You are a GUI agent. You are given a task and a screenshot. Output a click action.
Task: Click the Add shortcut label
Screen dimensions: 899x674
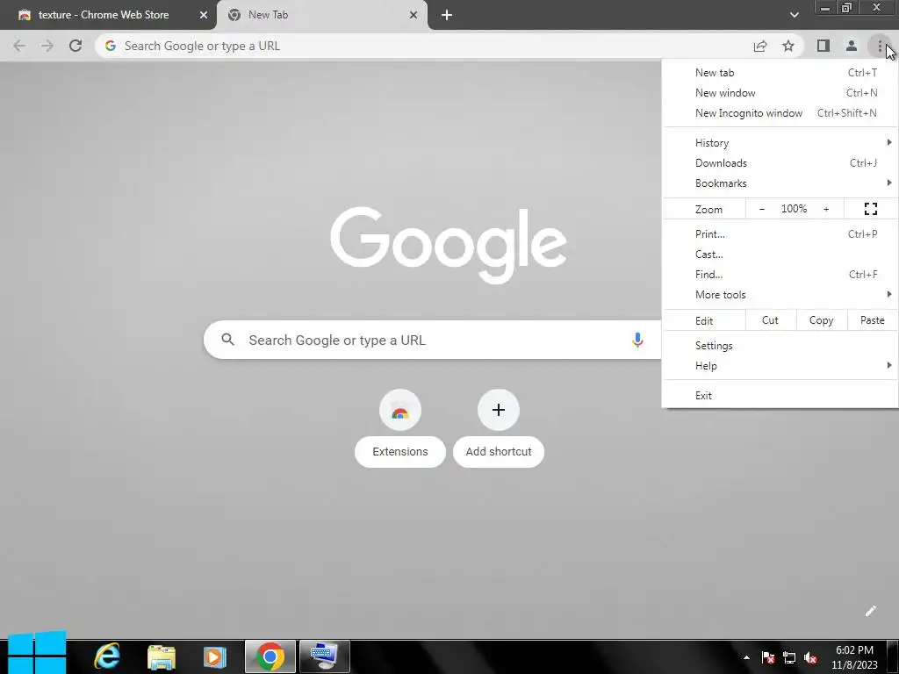click(499, 452)
